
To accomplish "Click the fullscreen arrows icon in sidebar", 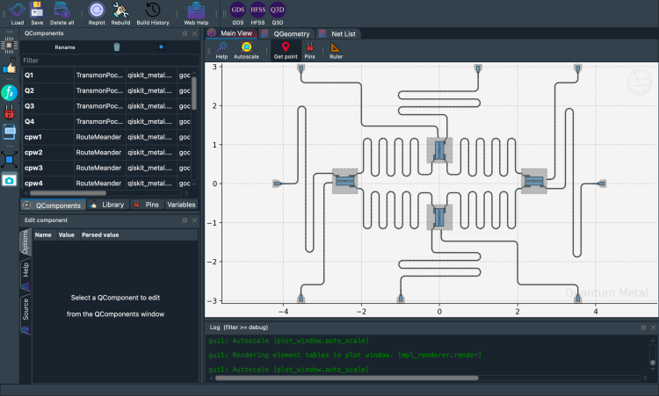I will [x=10, y=160].
